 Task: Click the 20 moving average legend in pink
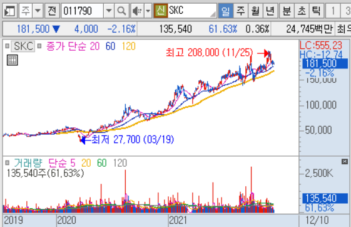point(94,46)
